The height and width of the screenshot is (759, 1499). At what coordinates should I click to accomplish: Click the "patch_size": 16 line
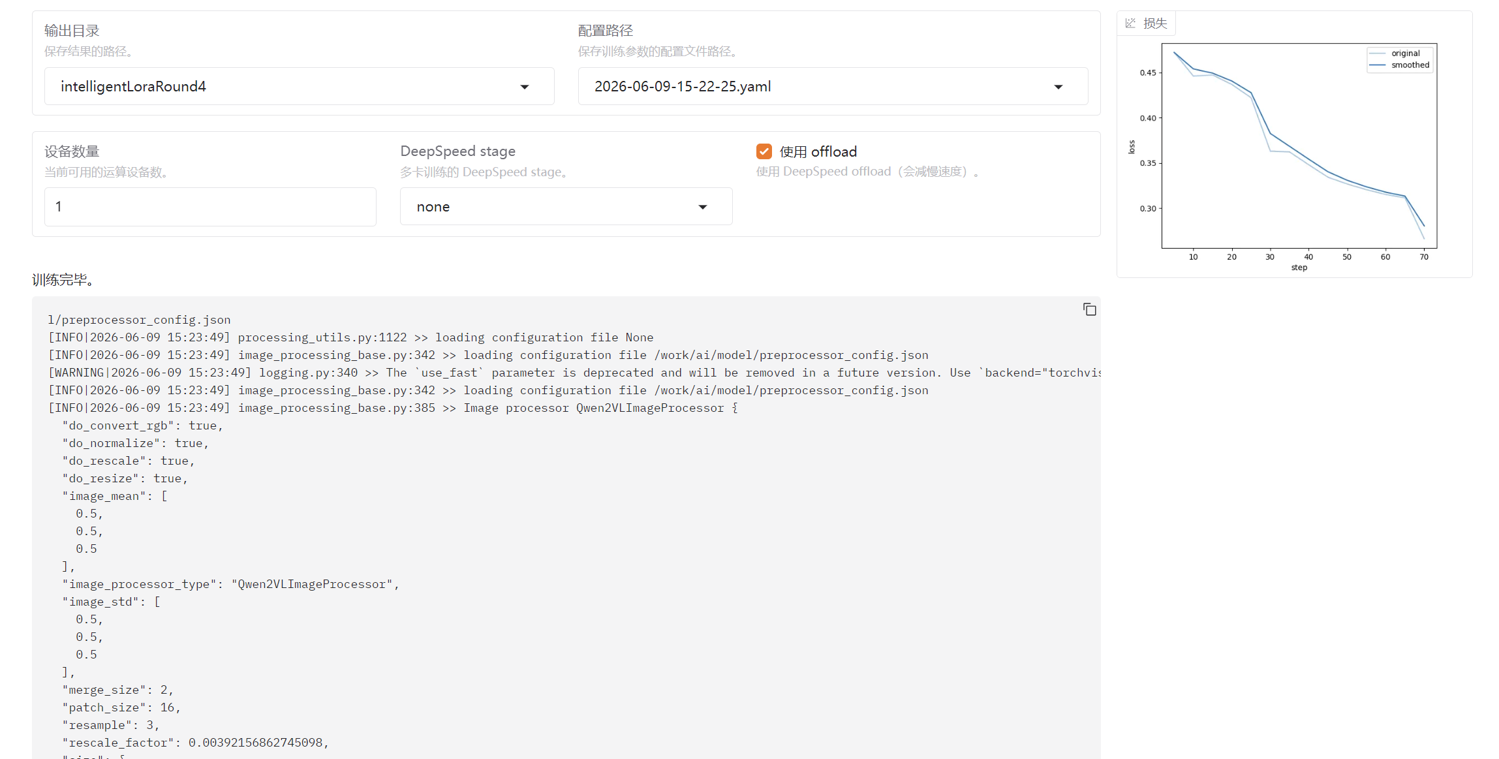pyautogui.click(x=121, y=707)
